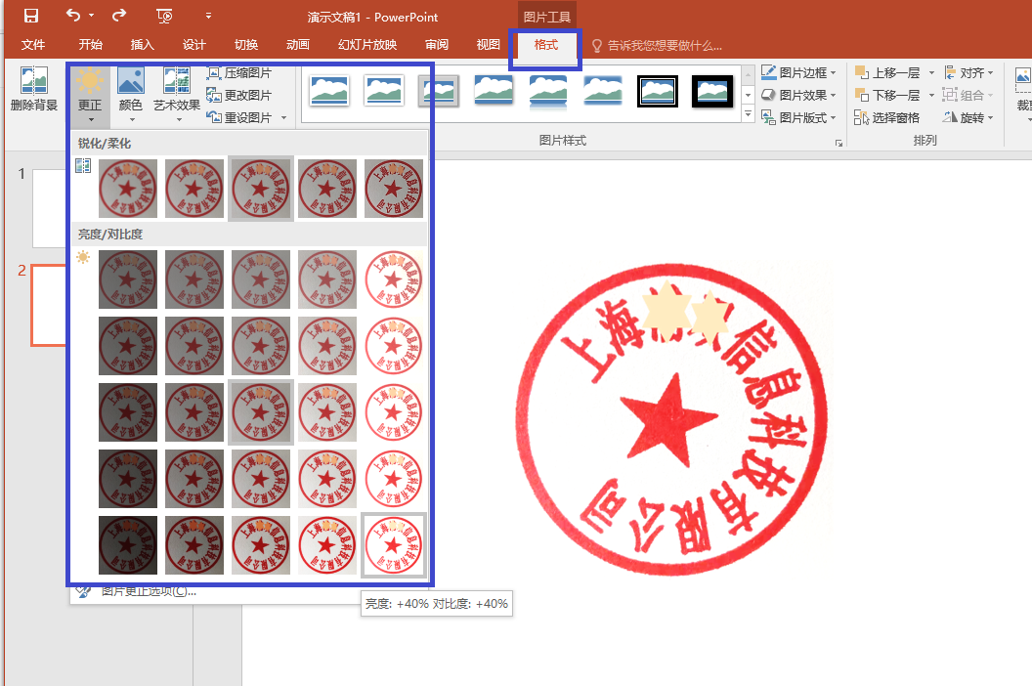Image resolution: width=1032 pixels, height=686 pixels.
Task: Switch to the 设计 tab
Action: [194, 45]
